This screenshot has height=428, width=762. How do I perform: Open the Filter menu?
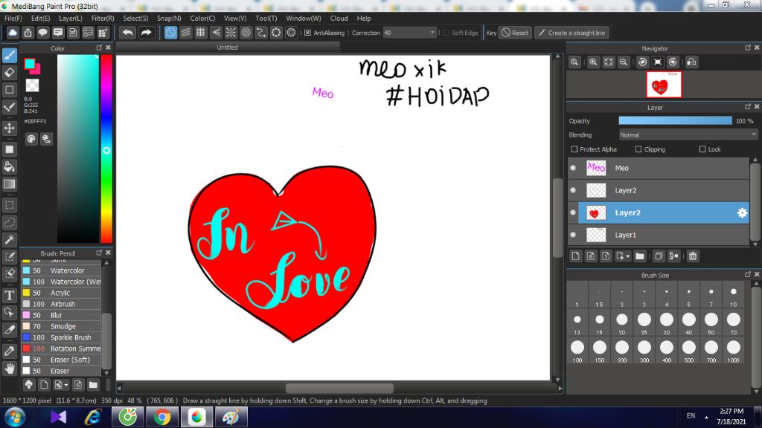click(x=103, y=18)
